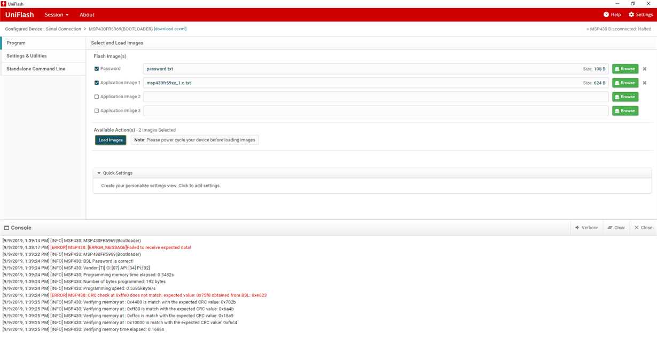Uncheck the Application Image 1 checkbox

click(97, 83)
